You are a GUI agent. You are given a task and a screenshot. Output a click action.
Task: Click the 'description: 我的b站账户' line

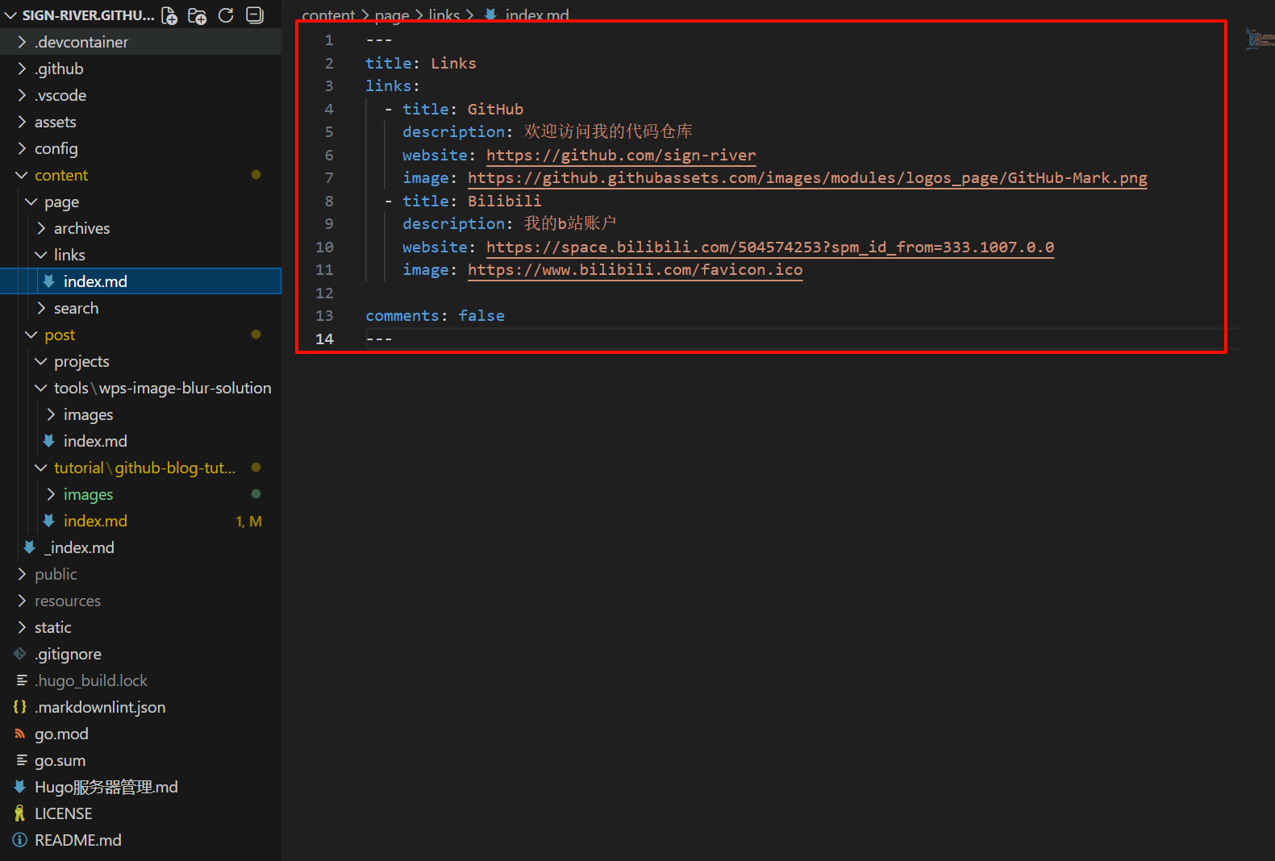tap(510, 223)
